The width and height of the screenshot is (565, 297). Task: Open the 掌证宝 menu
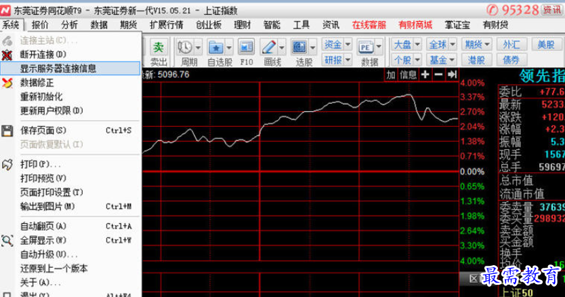457,25
